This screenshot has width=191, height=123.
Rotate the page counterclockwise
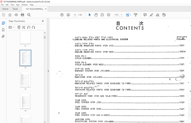pos(29,27)
